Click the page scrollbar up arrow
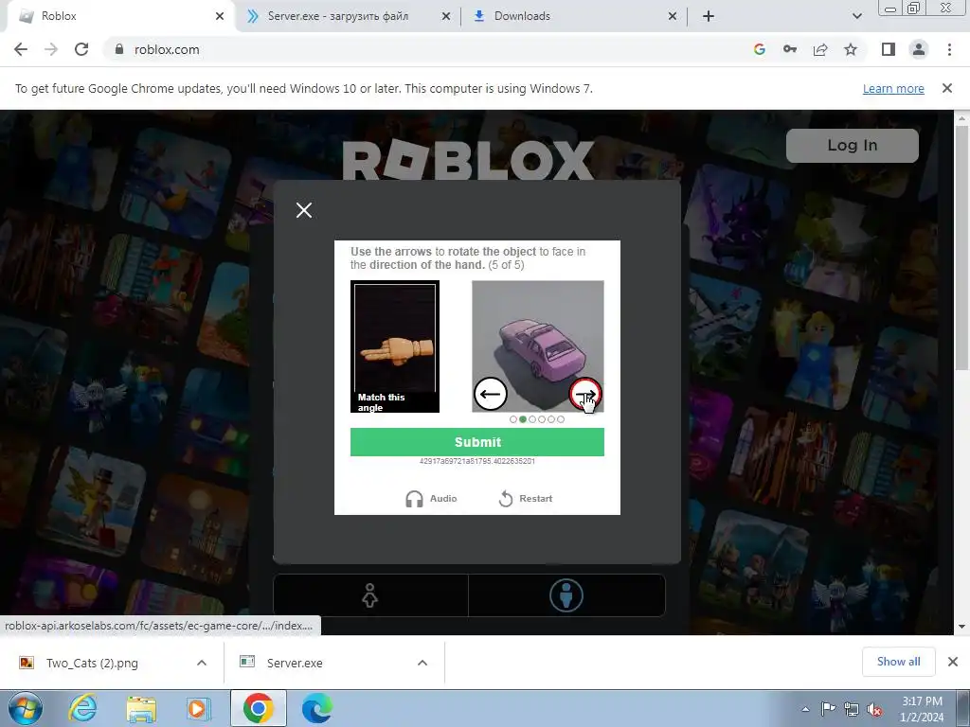This screenshot has width=970, height=727. pos(962,118)
